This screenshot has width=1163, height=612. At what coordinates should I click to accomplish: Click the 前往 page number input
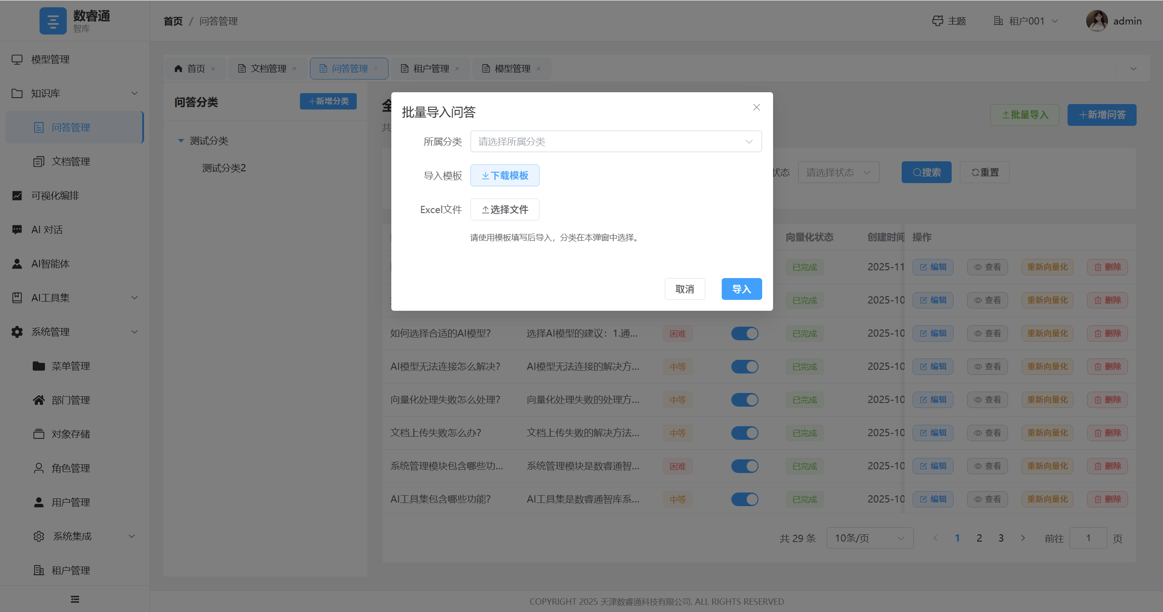[x=1088, y=538]
